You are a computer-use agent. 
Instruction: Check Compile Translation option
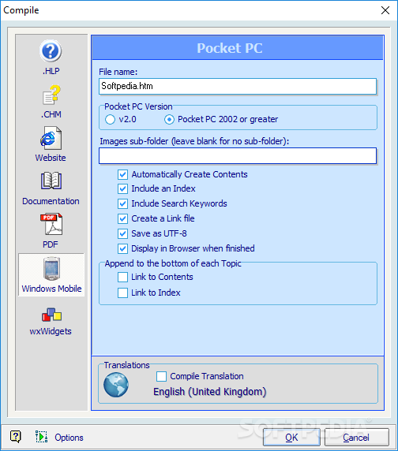[x=161, y=376]
